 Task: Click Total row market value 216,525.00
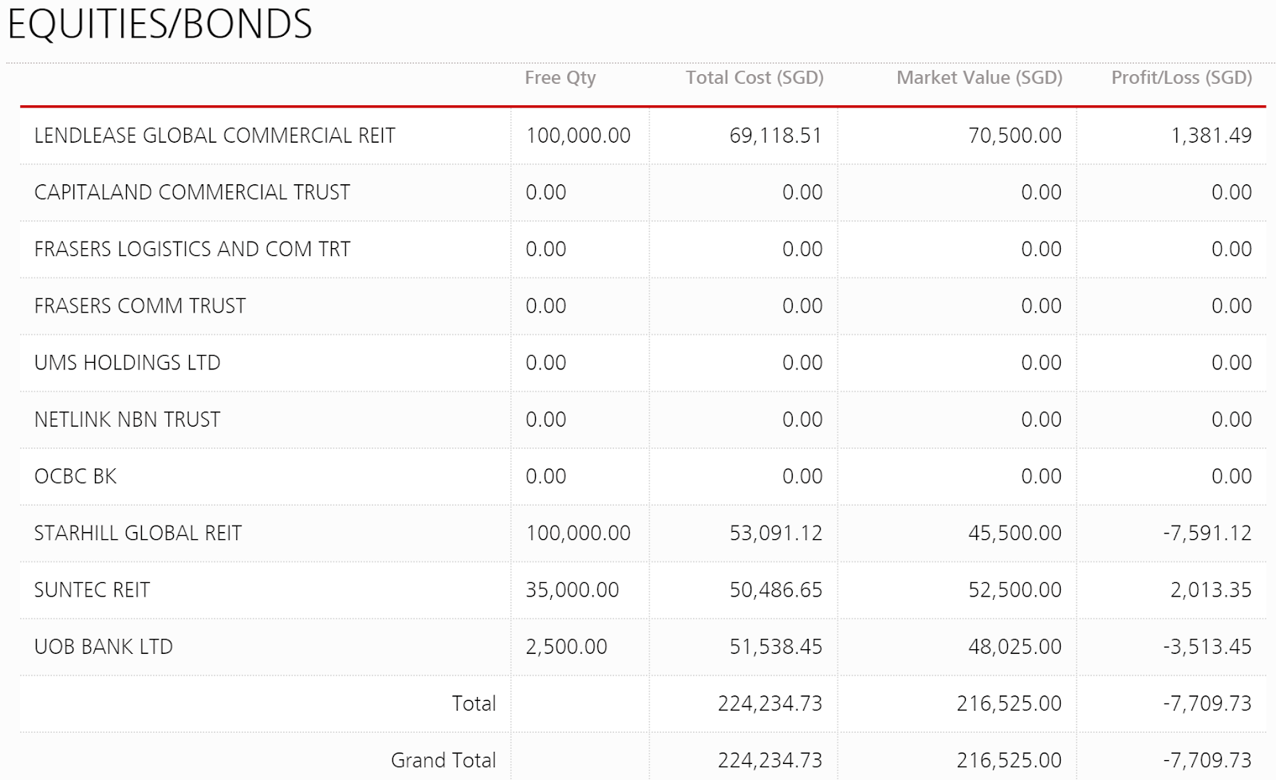pyautogui.click(x=1009, y=703)
